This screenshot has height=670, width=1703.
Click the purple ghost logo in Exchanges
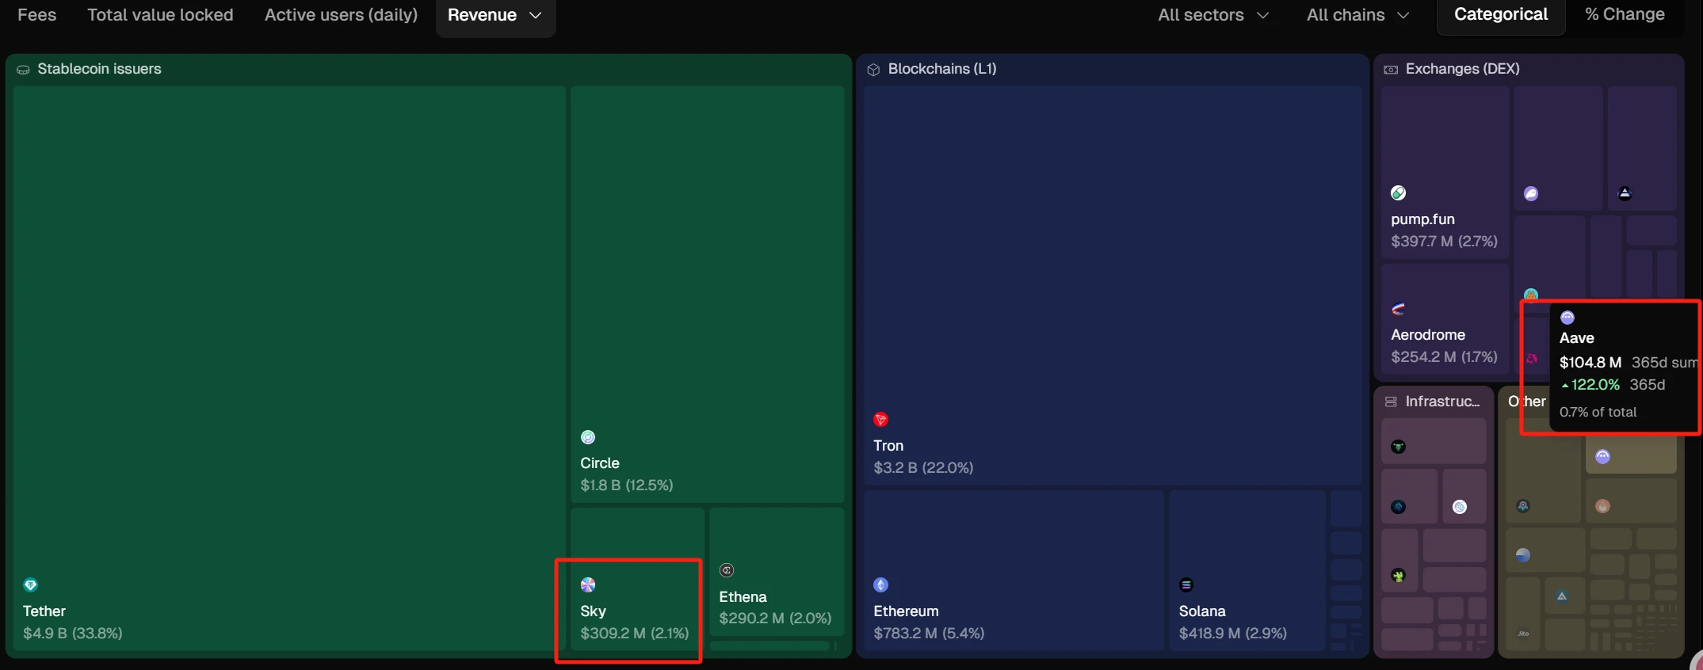tap(1531, 194)
